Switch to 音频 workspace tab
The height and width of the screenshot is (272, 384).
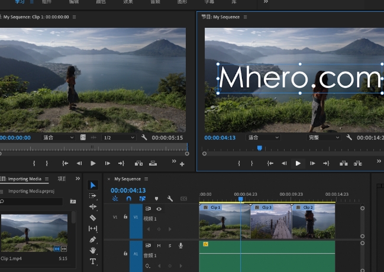pyautogui.click(x=155, y=2)
